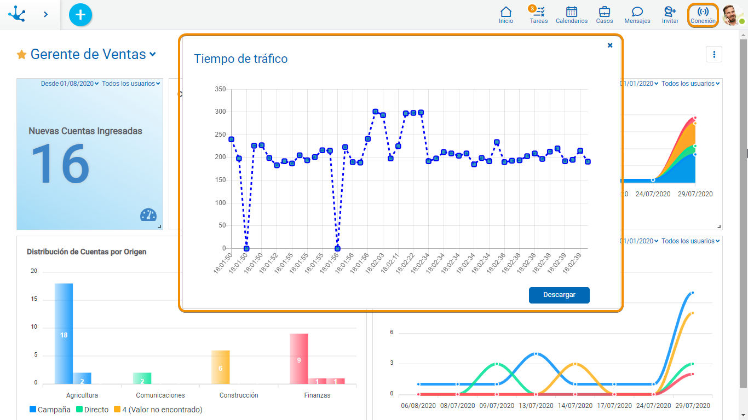Open the Tareas task list
Image resolution: width=748 pixels, height=420 pixels.
tap(539, 15)
